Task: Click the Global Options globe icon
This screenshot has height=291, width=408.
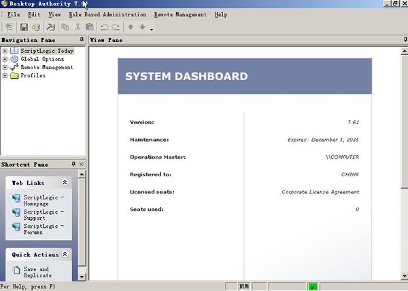Action: (x=14, y=59)
